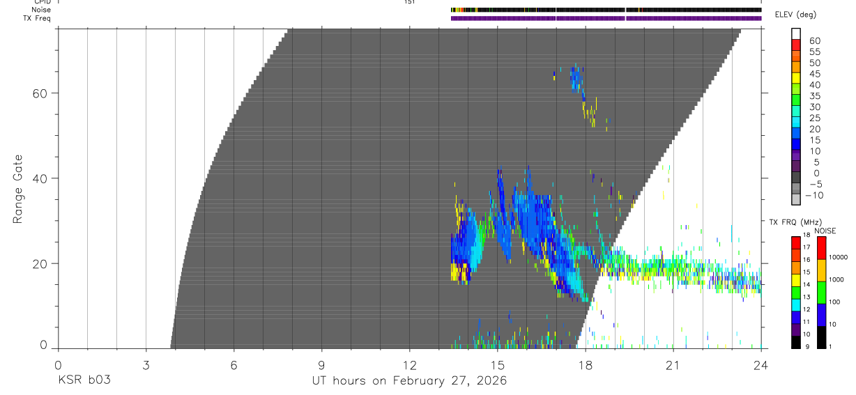Click the 30 label on ELEV scale

pyautogui.click(x=814, y=107)
